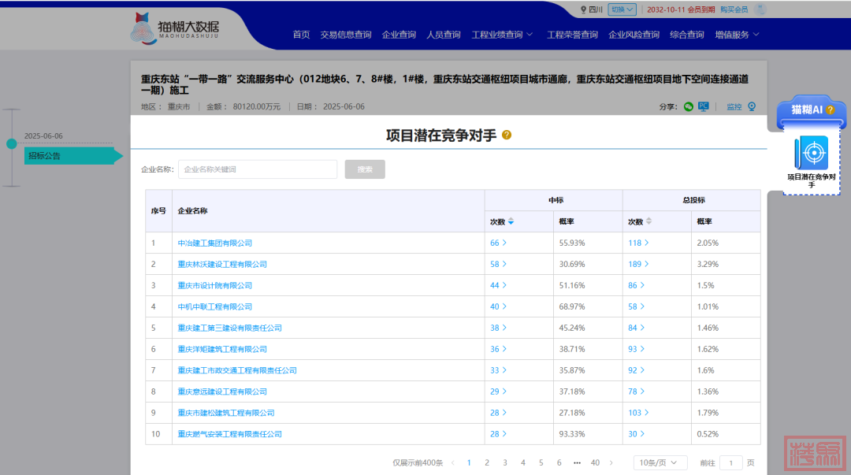Open company 重庆燃气安装工程有限责任公司
The image size is (851, 475).
click(229, 434)
